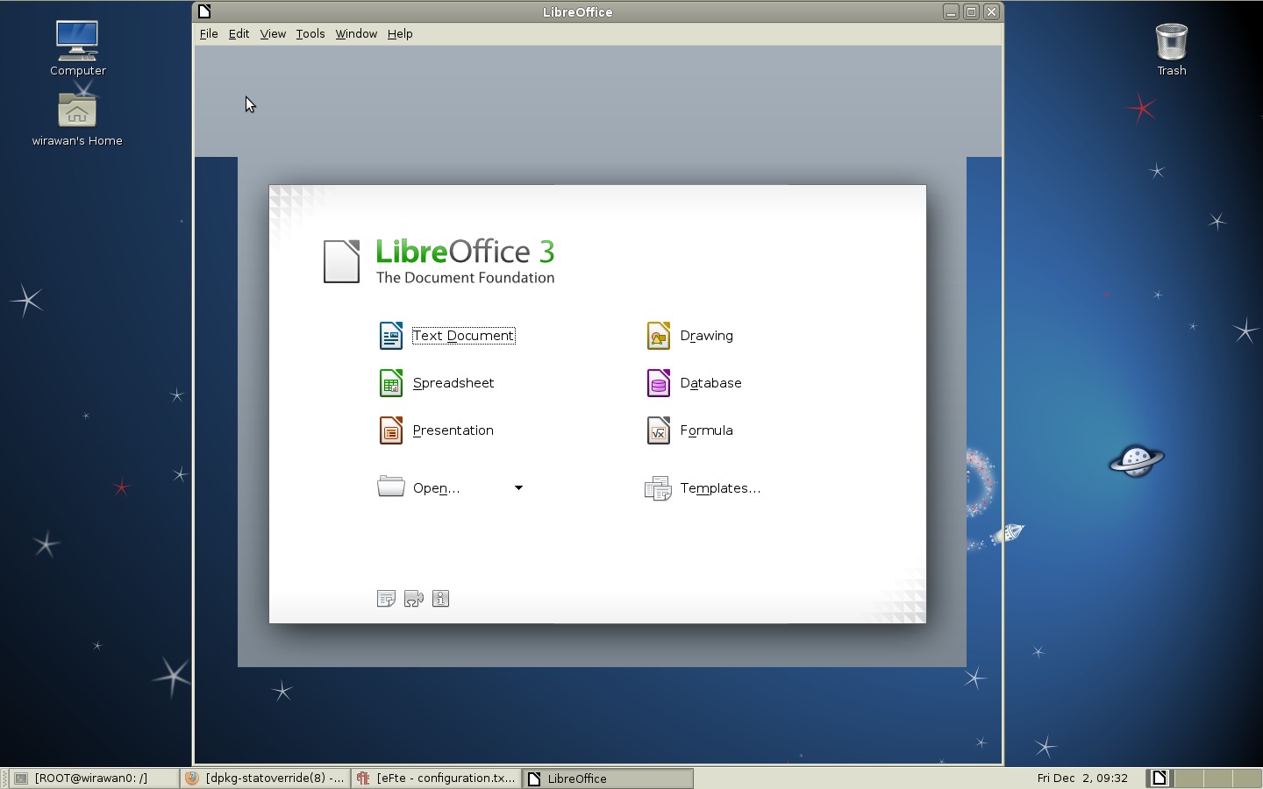Click the LibreOffice information icon

441,599
